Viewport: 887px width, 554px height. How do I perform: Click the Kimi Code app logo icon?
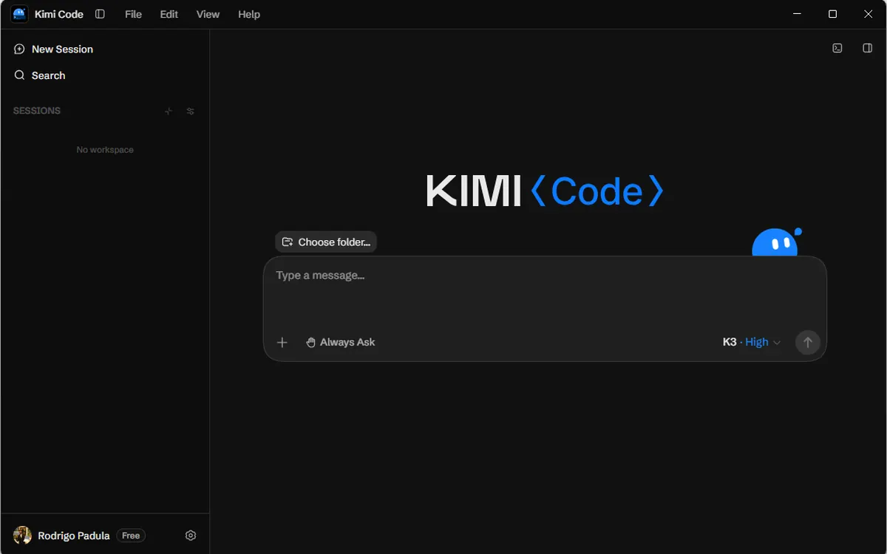[19, 14]
